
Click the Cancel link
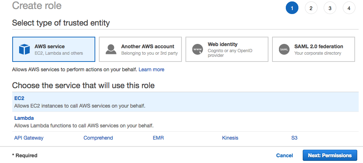tap(284, 155)
